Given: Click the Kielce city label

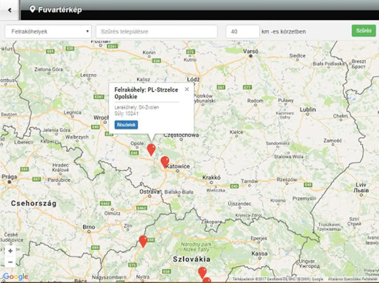Looking at the screenshot, I should (236, 132).
